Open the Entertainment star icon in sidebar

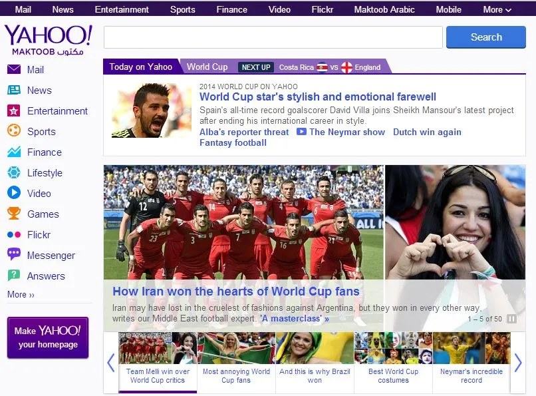pos(14,110)
